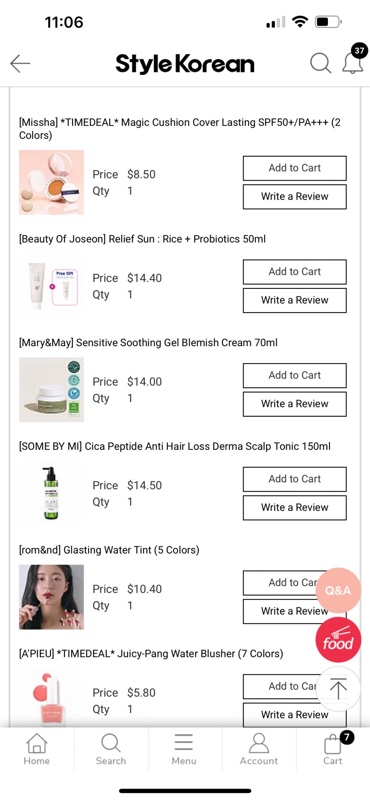Viewport: 370px width, 800px height.
Task: Tap the Q&A floating bubble
Action: (338, 590)
